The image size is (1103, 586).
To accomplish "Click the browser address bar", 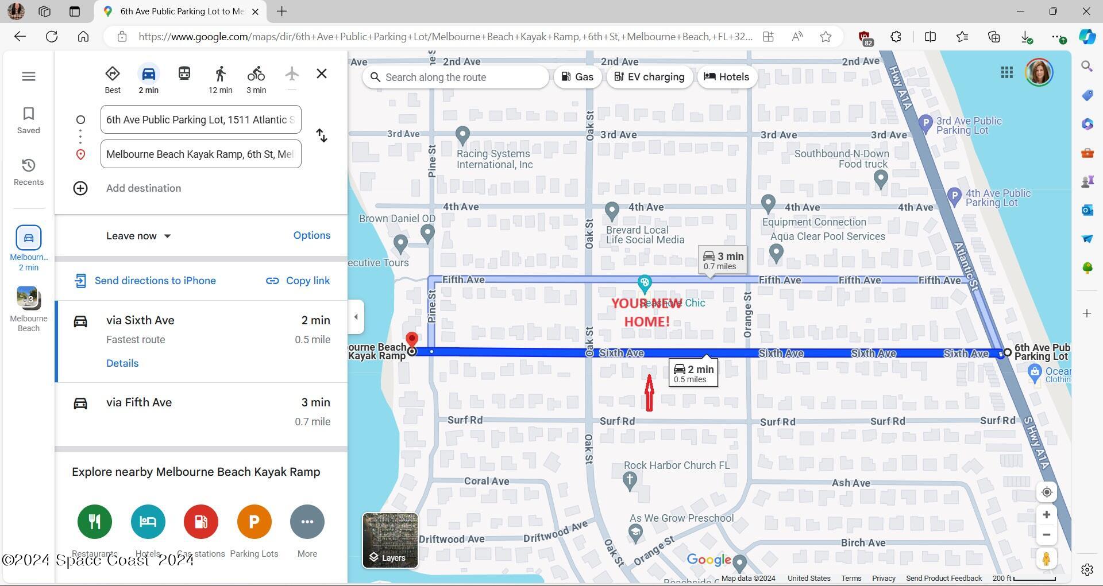I will coord(445,37).
